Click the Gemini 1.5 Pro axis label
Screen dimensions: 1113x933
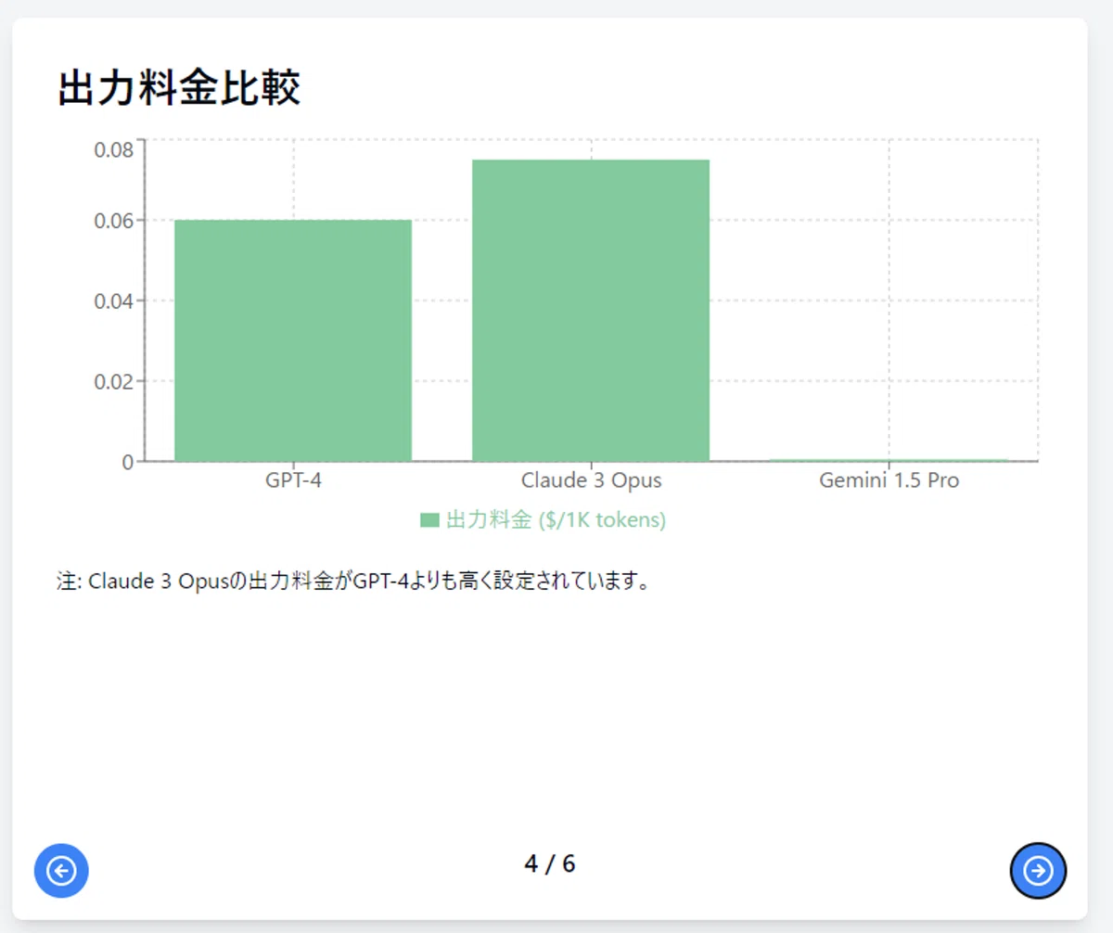pos(889,480)
